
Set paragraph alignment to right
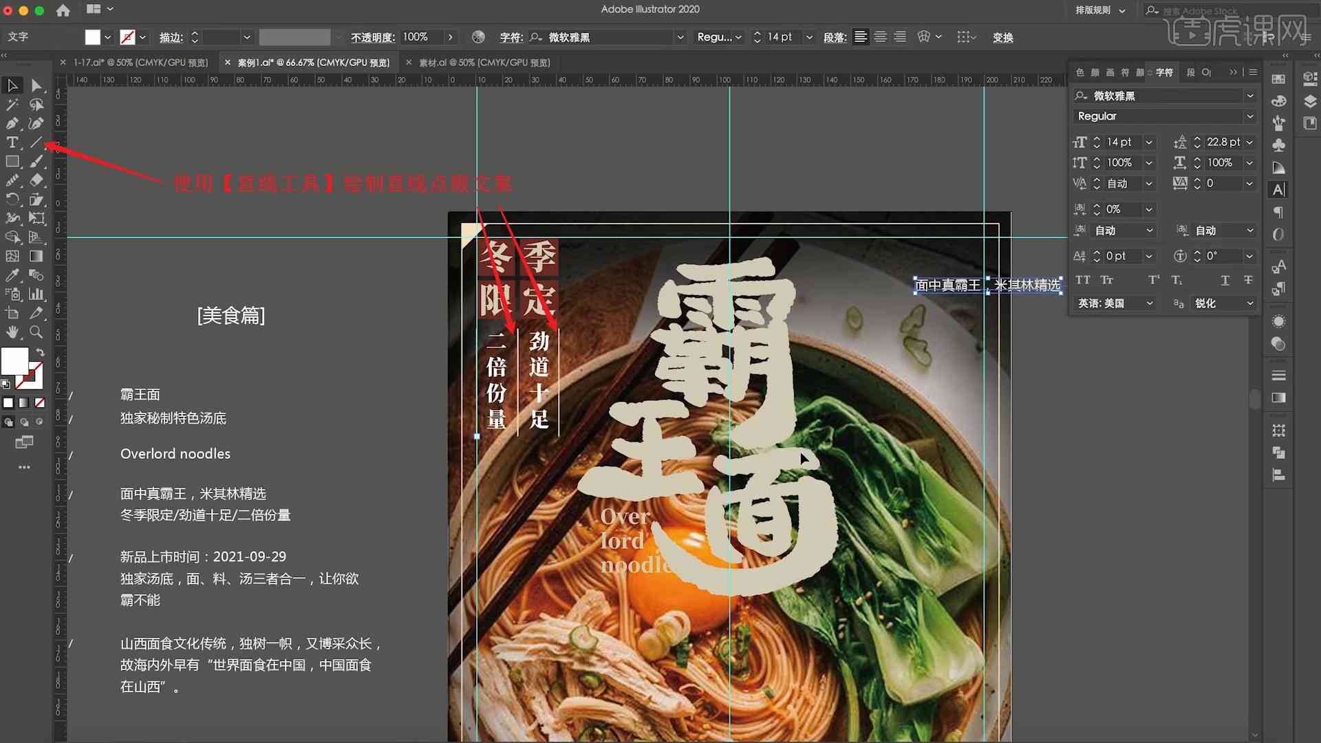(x=900, y=37)
